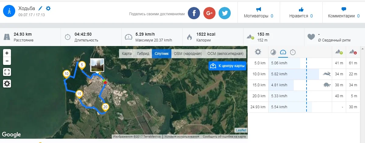Click the workout date 09.07.17 / 17:13
Screen dimensions: 365x143
[32, 15]
